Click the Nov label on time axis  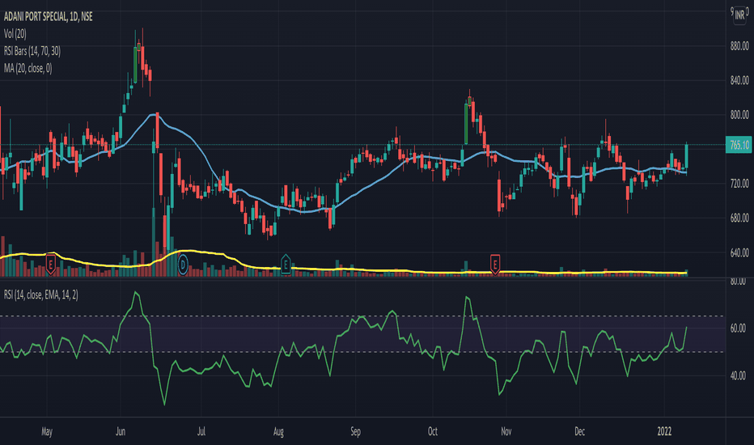(x=506, y=431)
